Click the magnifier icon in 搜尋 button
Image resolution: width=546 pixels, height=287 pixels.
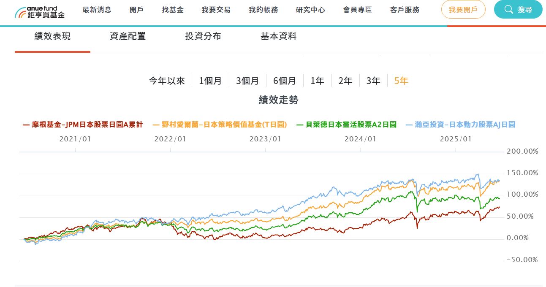(509, 10)
